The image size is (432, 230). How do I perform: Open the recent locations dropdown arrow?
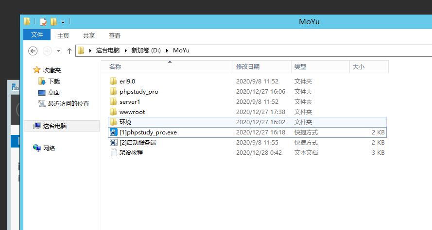pyautogui.click(x=59, y=50)
